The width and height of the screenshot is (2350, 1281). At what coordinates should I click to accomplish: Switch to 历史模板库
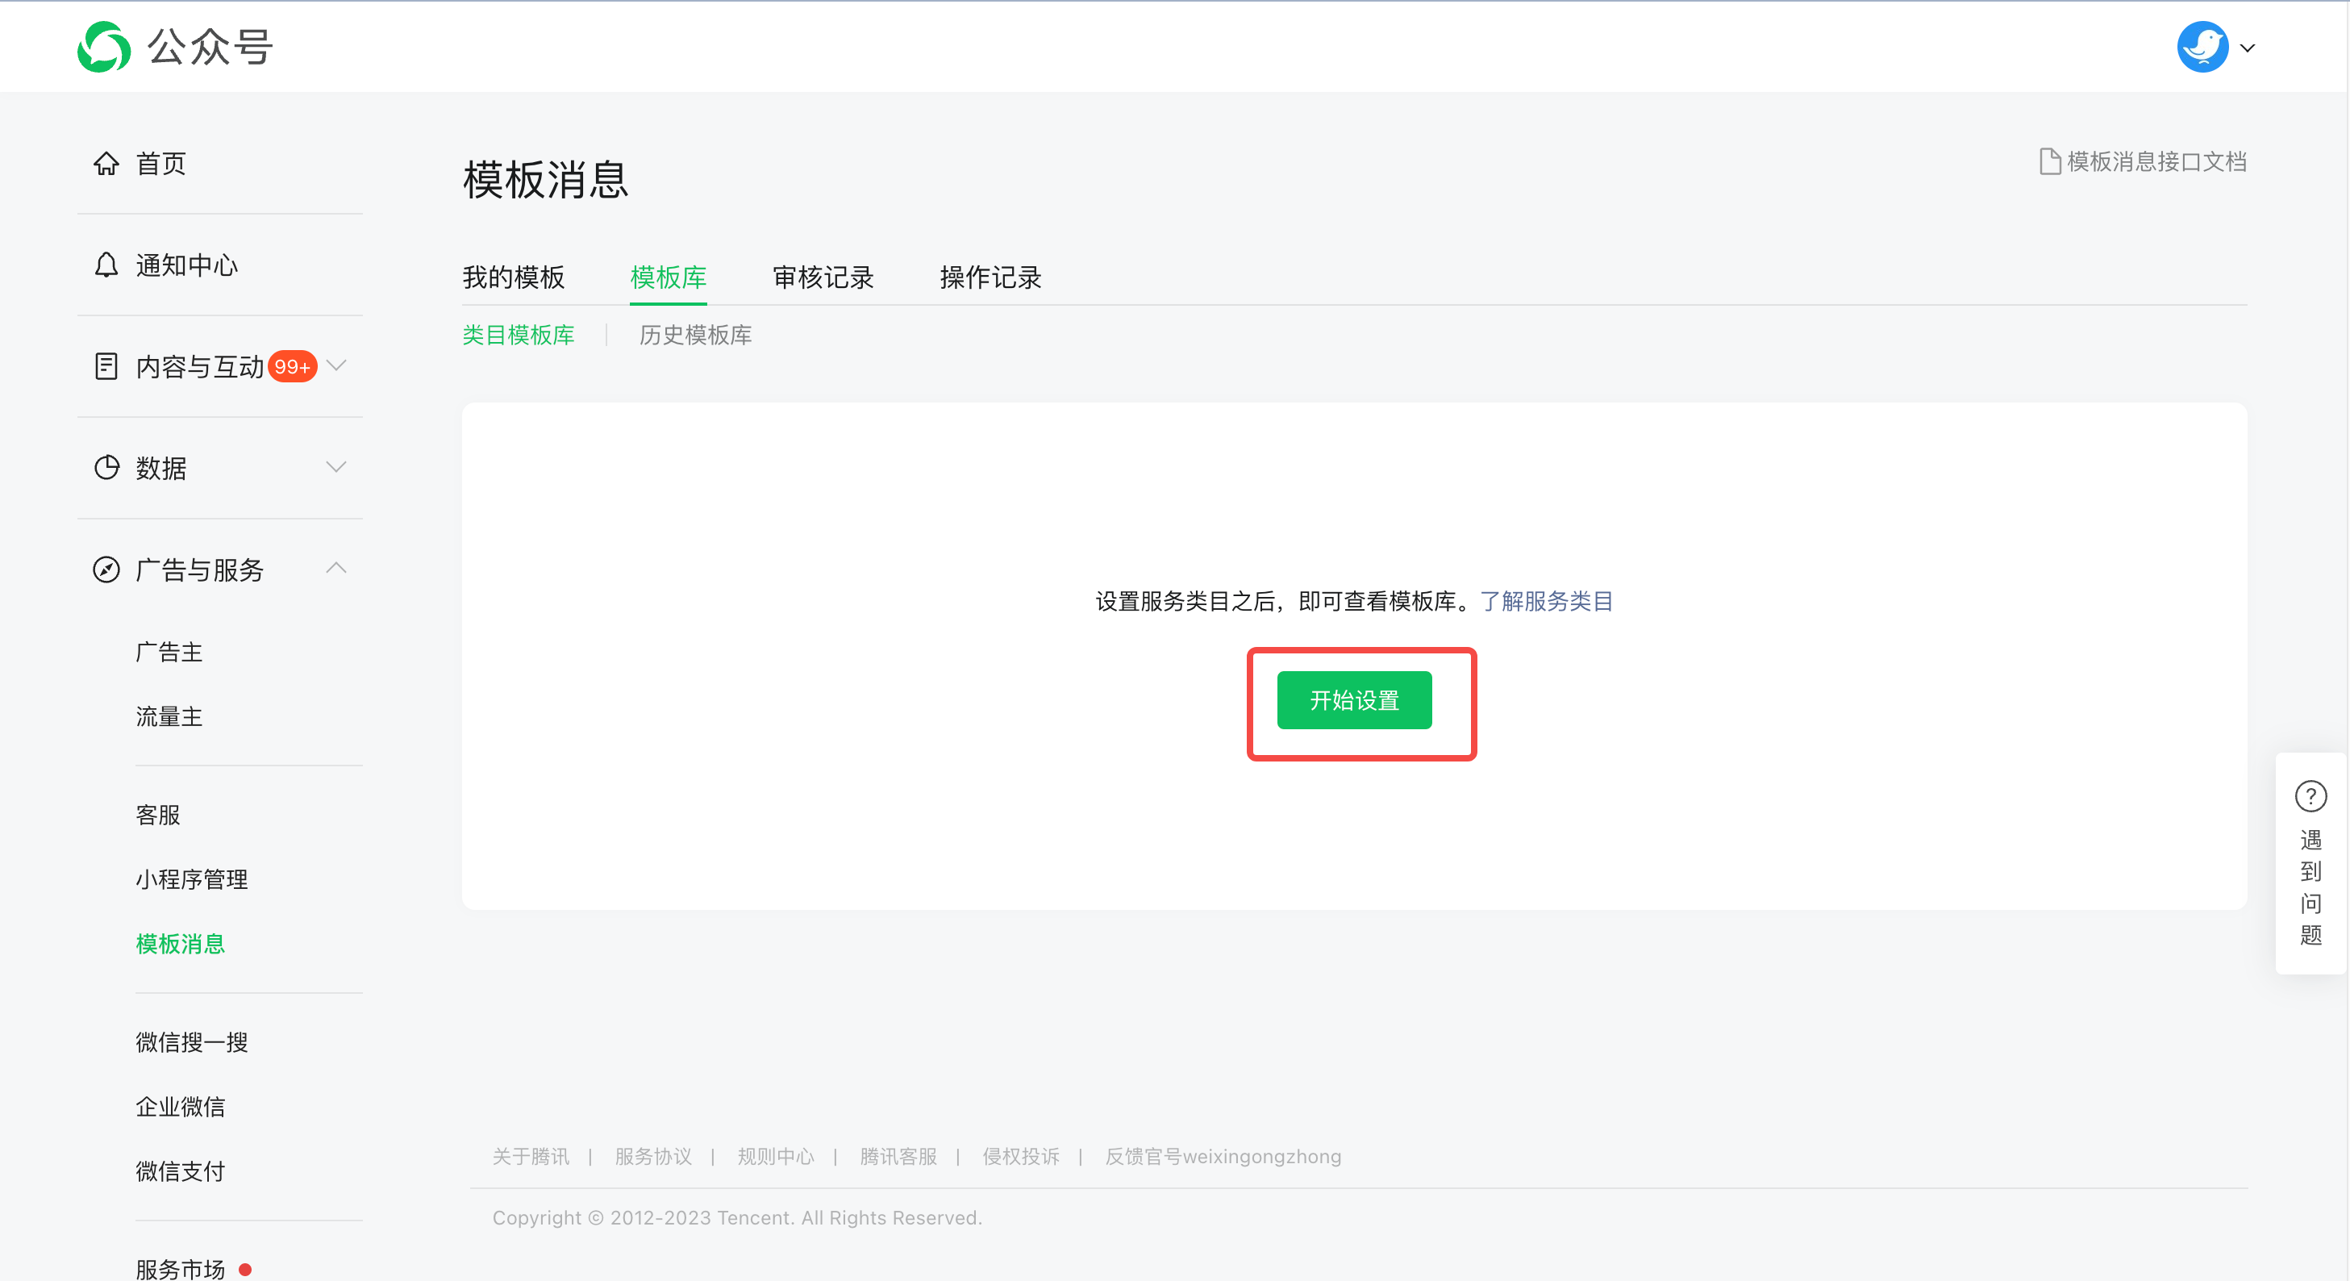695,335
